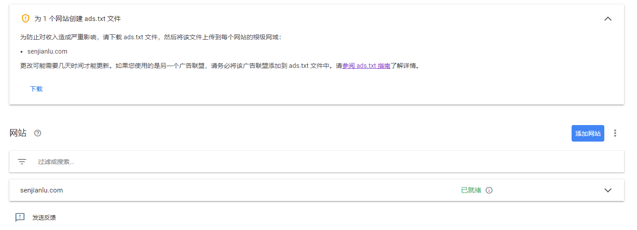
Task: Click the senjianlu.com bullet item in notice
Action: (x=47, y=51)
